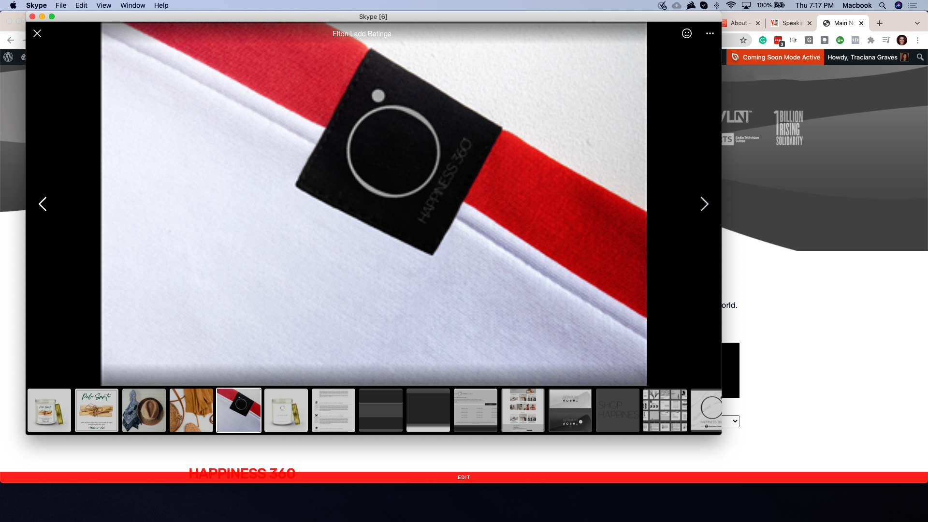
Task: Click the Thu 7:17 PM clock
Action: [814, 5]
